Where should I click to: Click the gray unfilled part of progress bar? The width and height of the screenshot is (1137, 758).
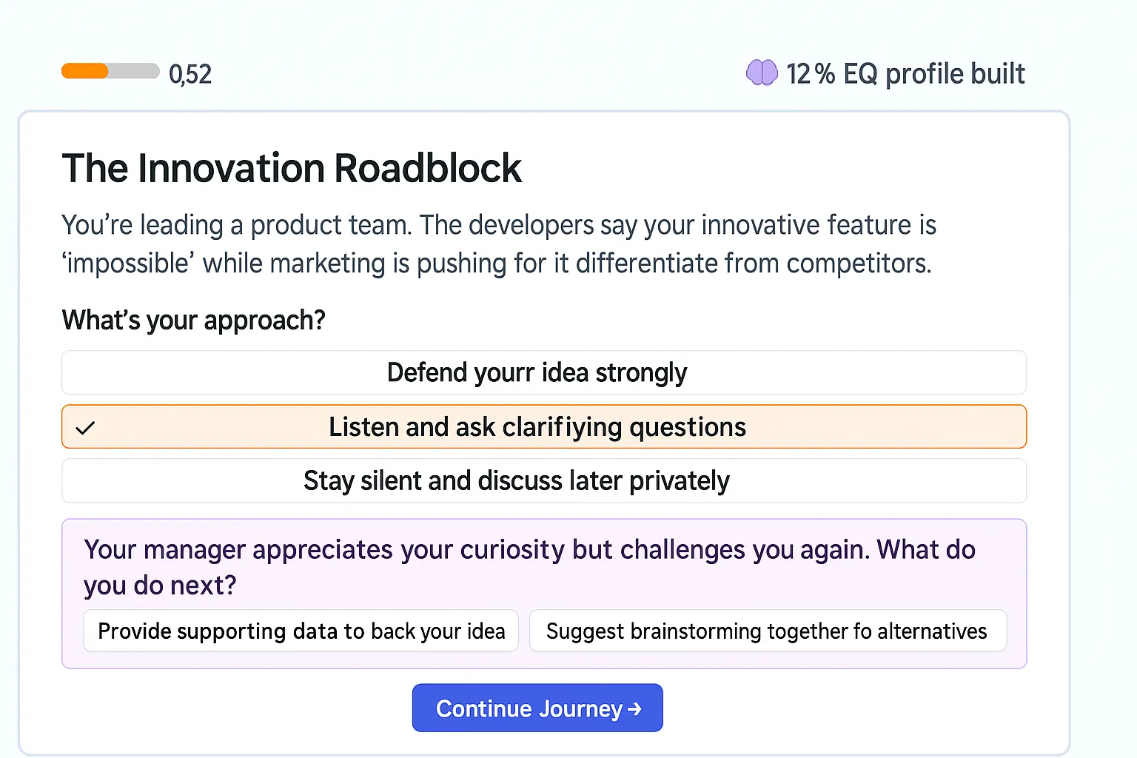coord(134,71)
